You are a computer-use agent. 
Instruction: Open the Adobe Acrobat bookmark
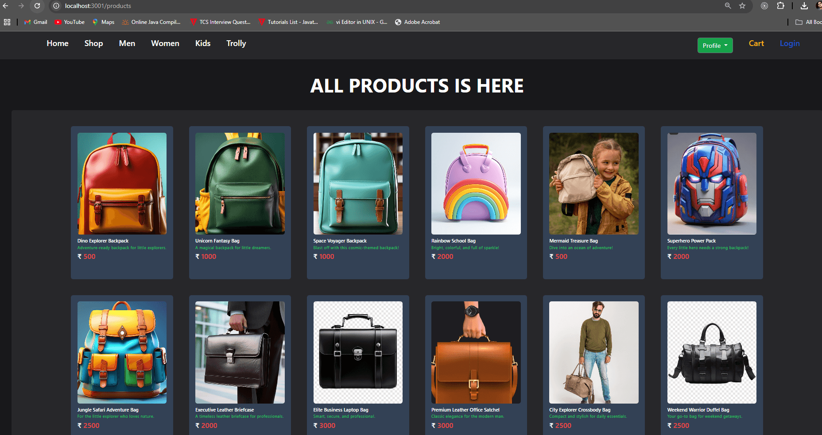pyautogui.click(x=418, y=22)
